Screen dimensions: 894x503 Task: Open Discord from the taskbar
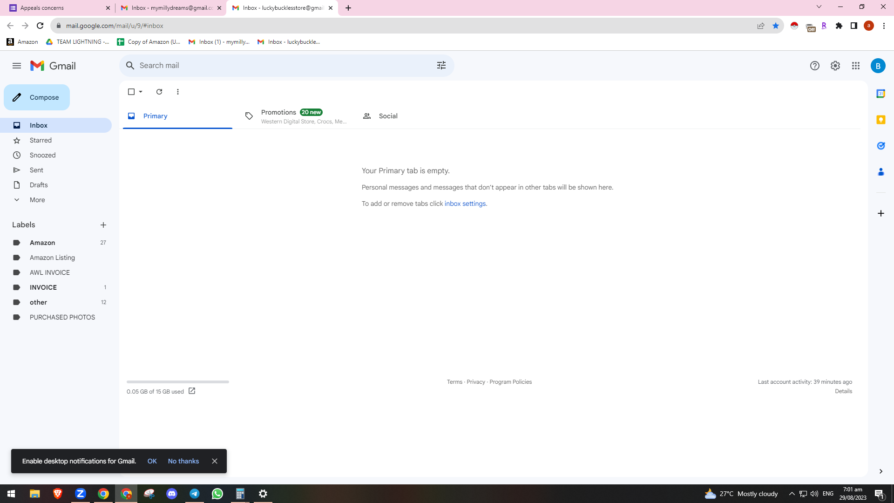point(172,494)
